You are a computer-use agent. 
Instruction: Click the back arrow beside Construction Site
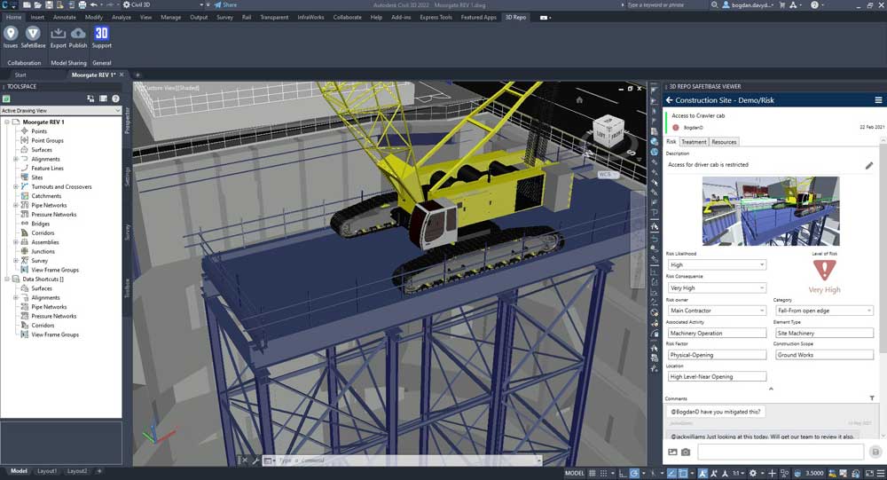669,100
